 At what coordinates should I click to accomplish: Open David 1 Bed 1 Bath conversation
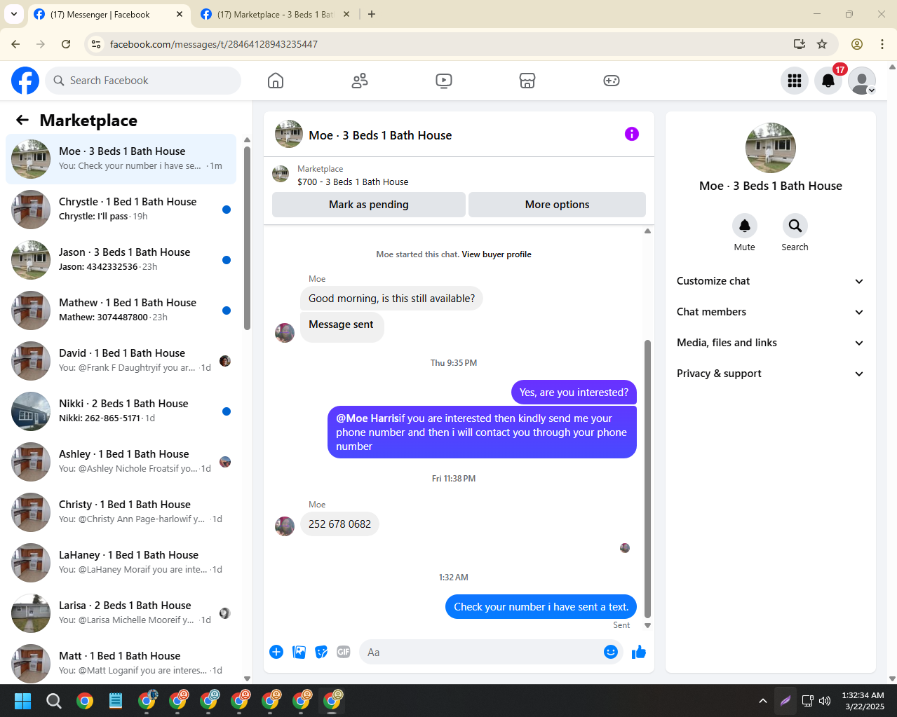[x=121, y=361]
